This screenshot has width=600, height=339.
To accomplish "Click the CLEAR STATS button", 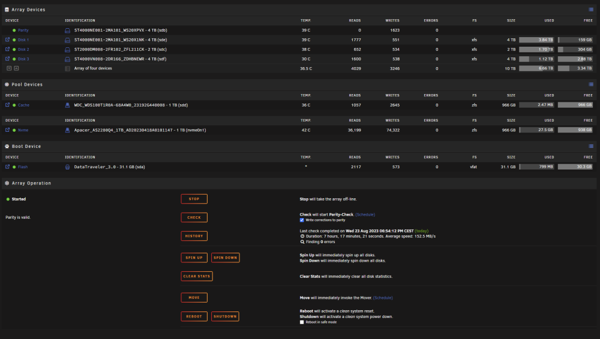I will pyautogui.click(x=197, y=276).
